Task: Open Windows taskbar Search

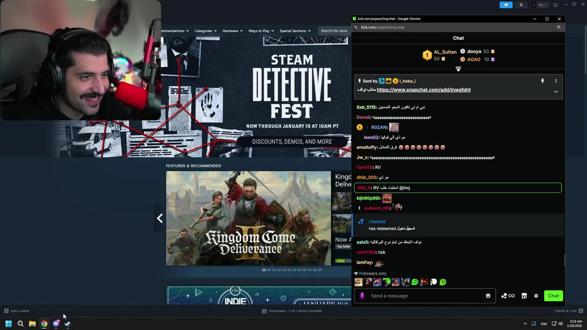Action: (21, 324)
